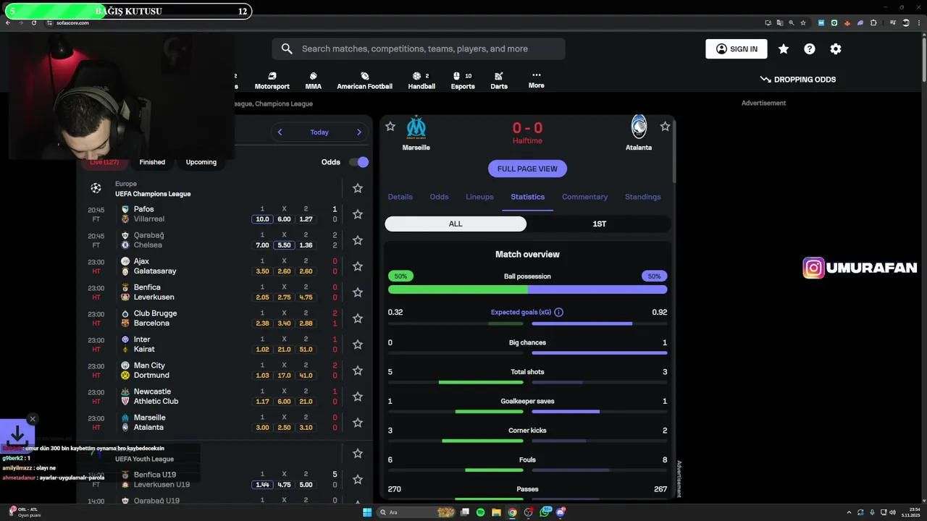Viewport: 927px width, 521px height.
Task: Star the Newcastle vs Athletic Club match
Action: tap(358, 397)
